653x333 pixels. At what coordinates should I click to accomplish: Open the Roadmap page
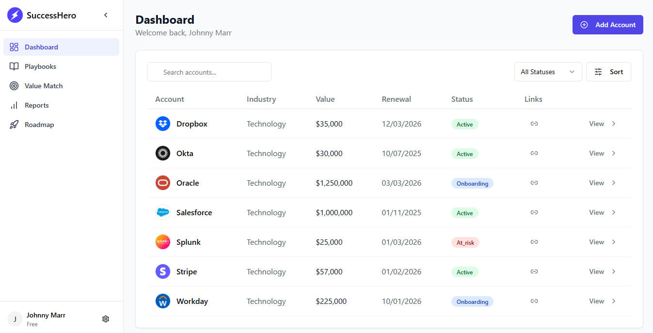pos(39,125)
